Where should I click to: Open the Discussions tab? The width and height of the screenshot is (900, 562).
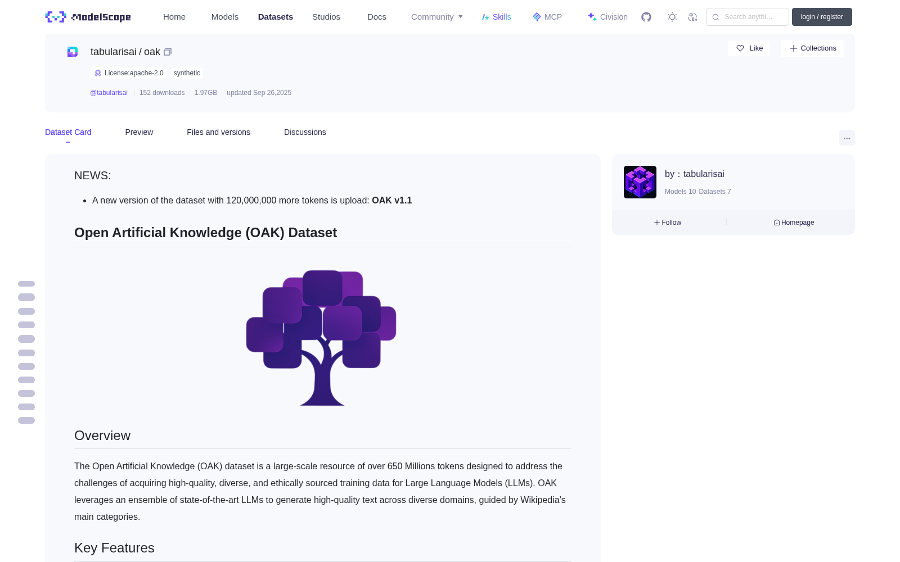coord(305,132)
